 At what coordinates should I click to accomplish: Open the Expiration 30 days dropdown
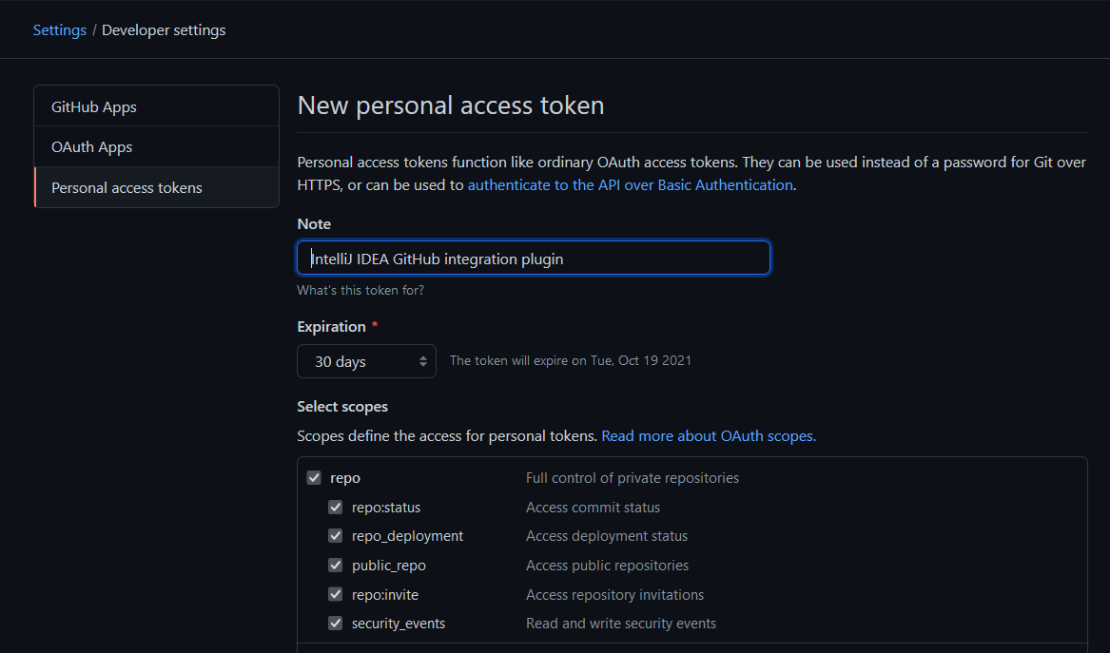pos(366,361)
